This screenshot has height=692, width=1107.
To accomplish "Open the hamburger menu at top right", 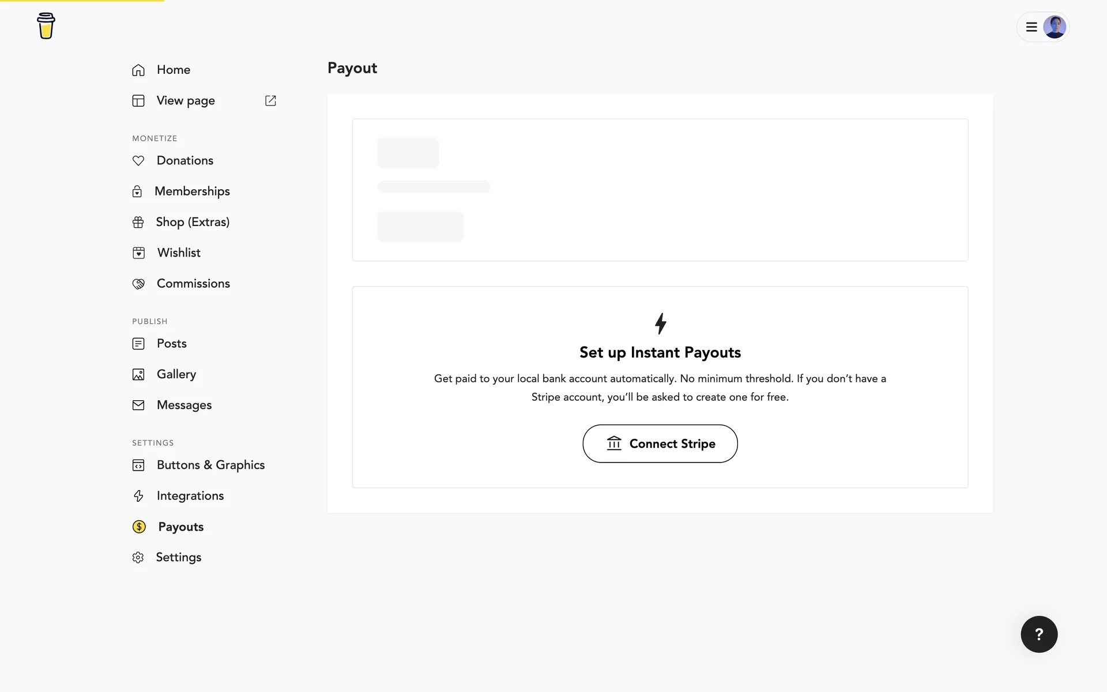I will pos(1031,27).
